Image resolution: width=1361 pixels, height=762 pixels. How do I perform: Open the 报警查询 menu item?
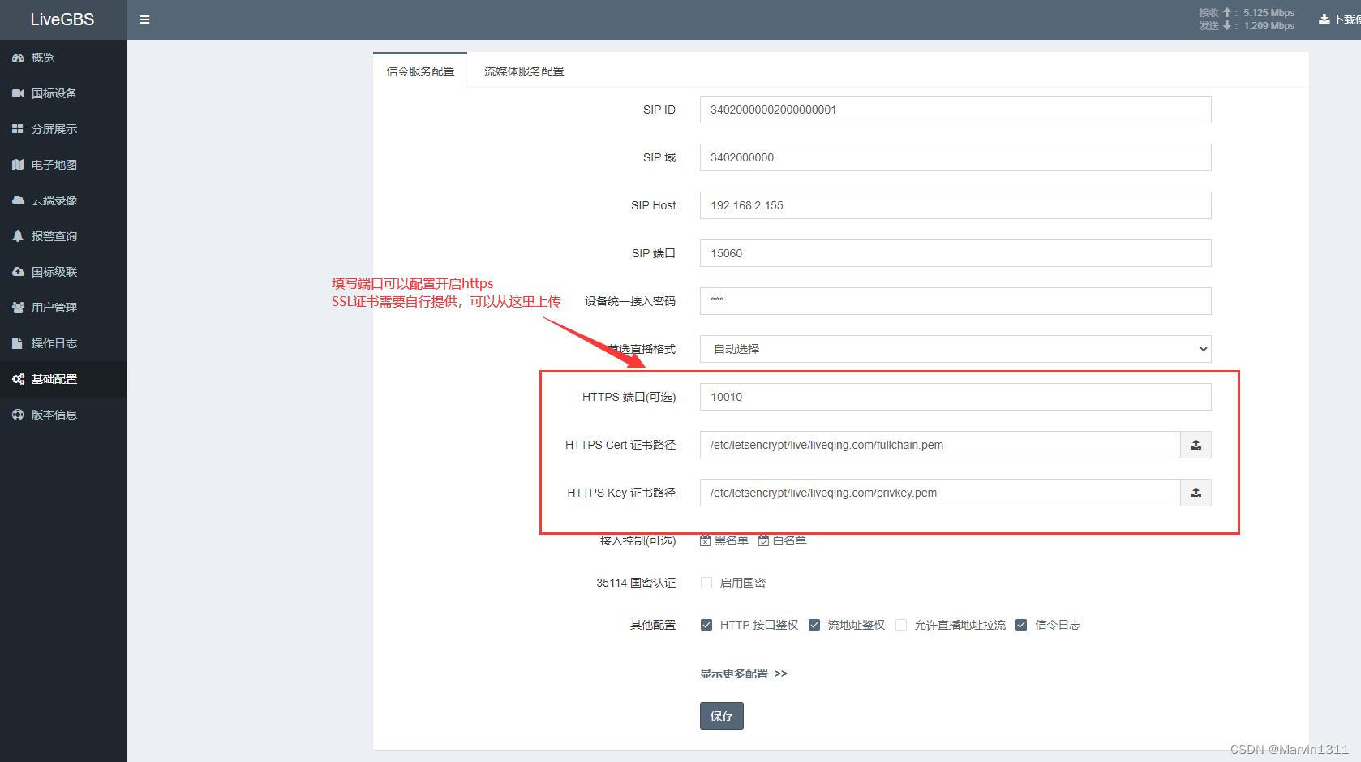(x=63, y=236)
